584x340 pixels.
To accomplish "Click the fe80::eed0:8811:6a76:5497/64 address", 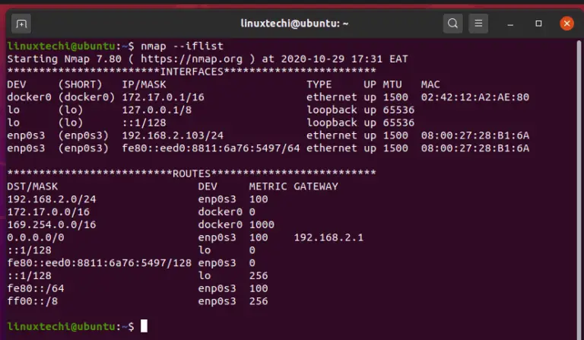I will (211, 148).
